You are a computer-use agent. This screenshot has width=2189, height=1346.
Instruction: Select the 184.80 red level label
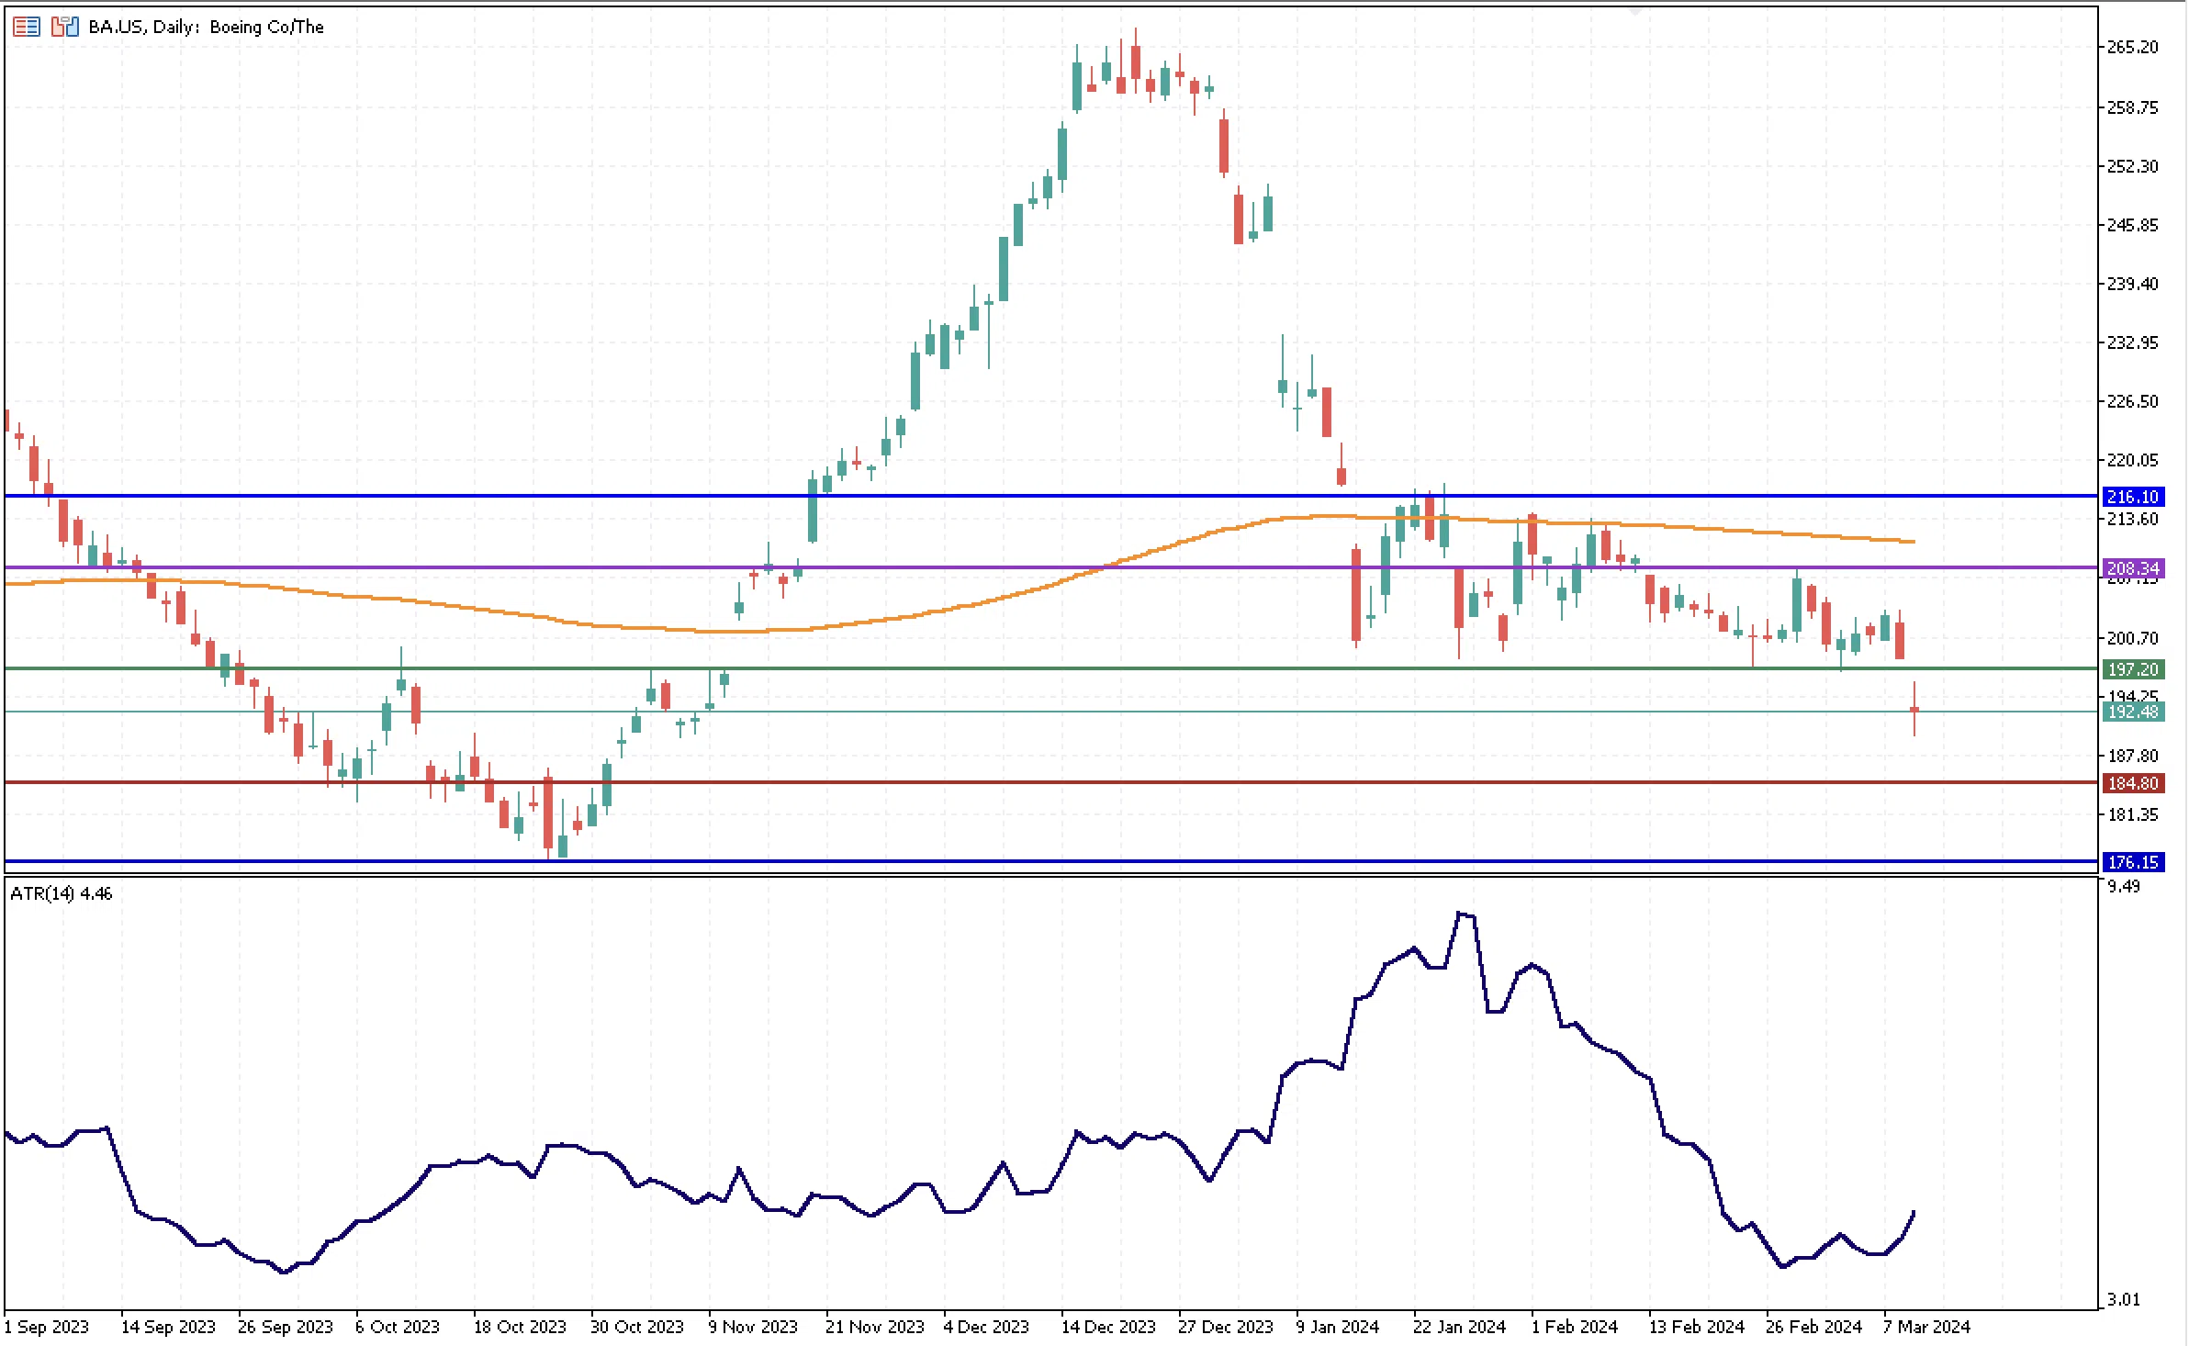click(x=2132, y=783)
